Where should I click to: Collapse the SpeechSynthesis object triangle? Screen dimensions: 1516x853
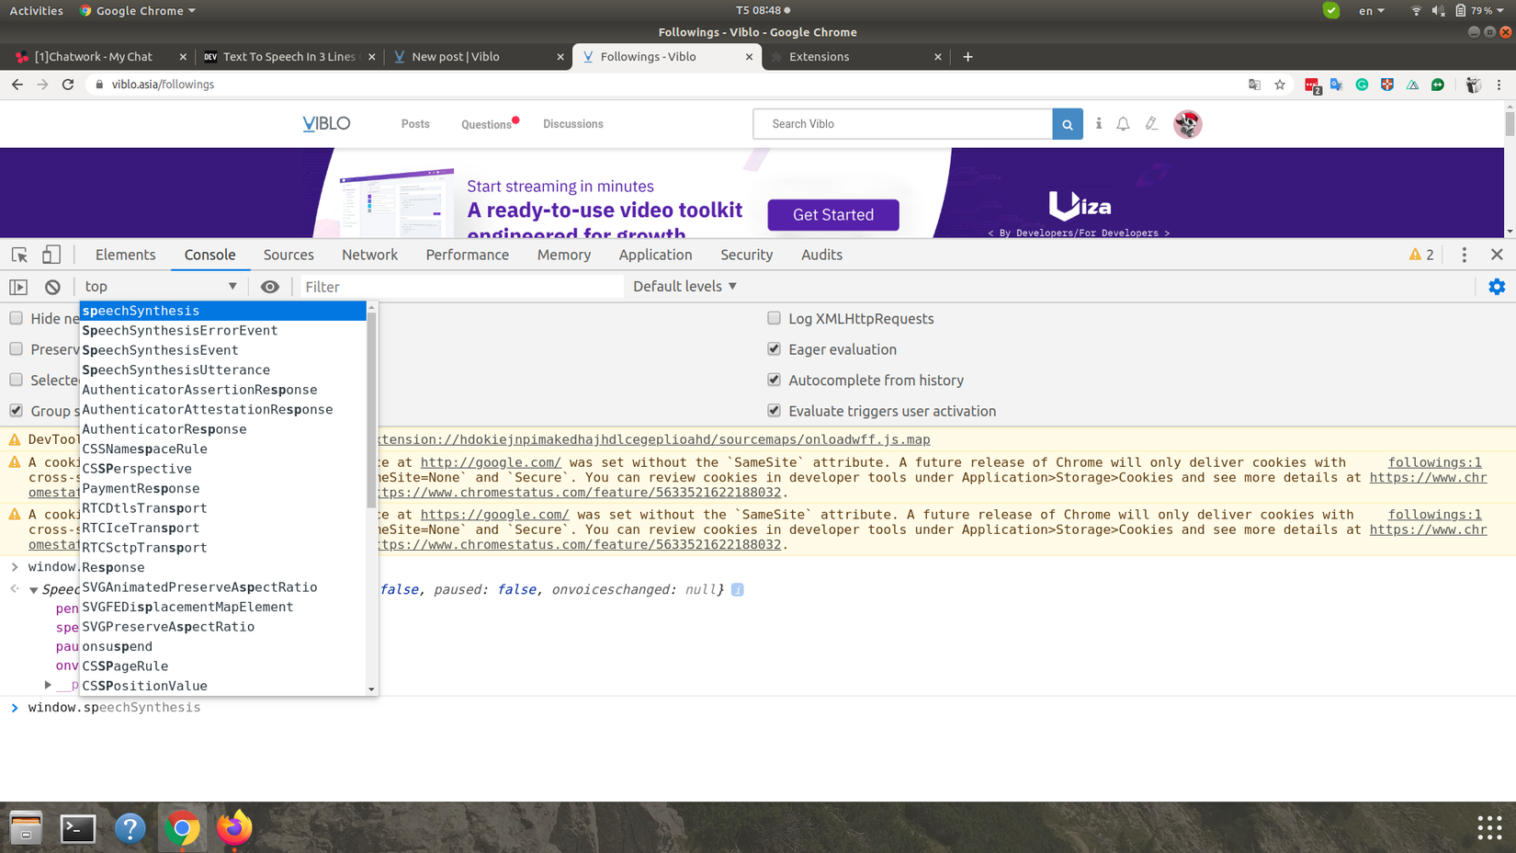pos(33,590)
